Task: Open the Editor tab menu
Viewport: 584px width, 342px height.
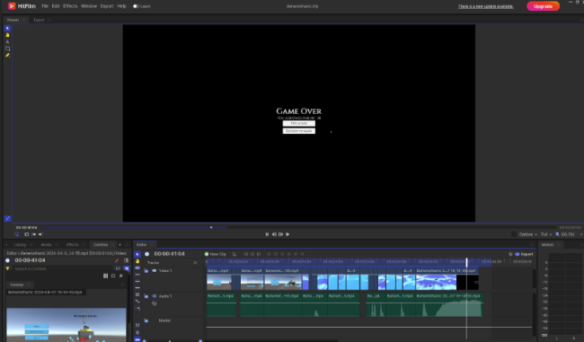Action: coord(152,244)
